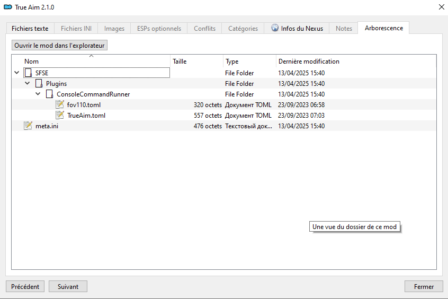Select the ConsoleCommandRunner folder name

(93, 94)
